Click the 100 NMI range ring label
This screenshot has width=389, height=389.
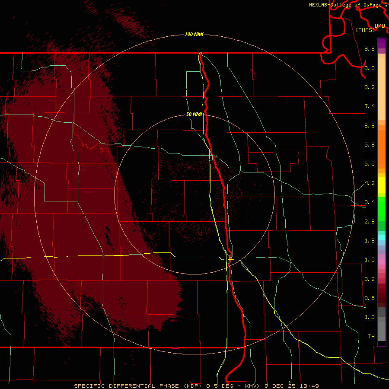click(x=194, y=34)
